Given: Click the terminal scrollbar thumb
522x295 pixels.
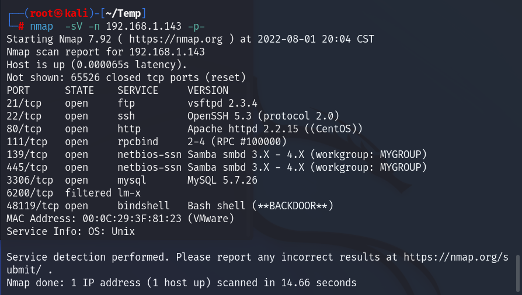Looking at the screenshot, I should pyautogui.click(x=518, y=271).
